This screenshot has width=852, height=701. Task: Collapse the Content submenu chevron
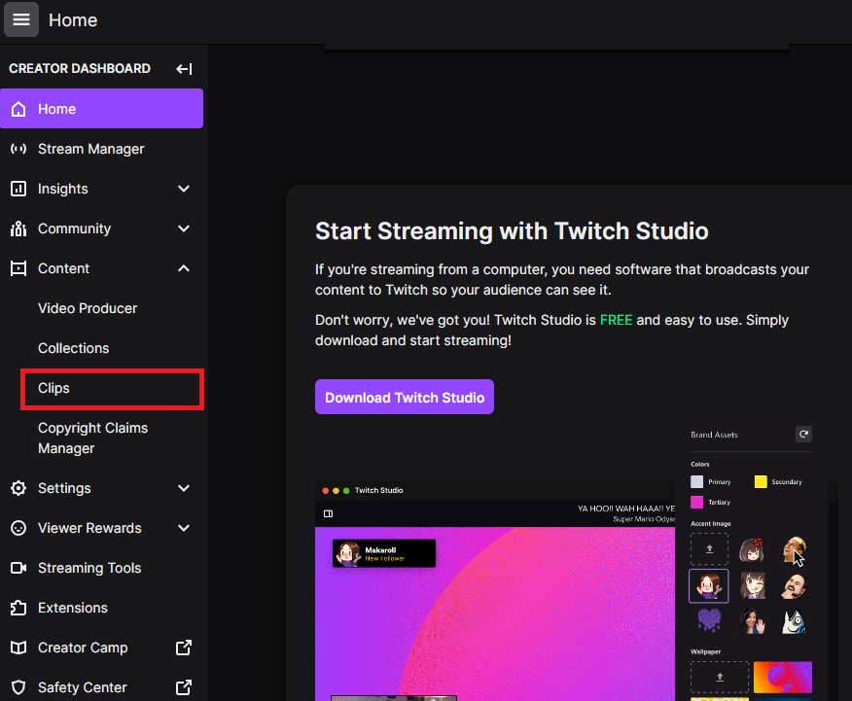(184, 268)
